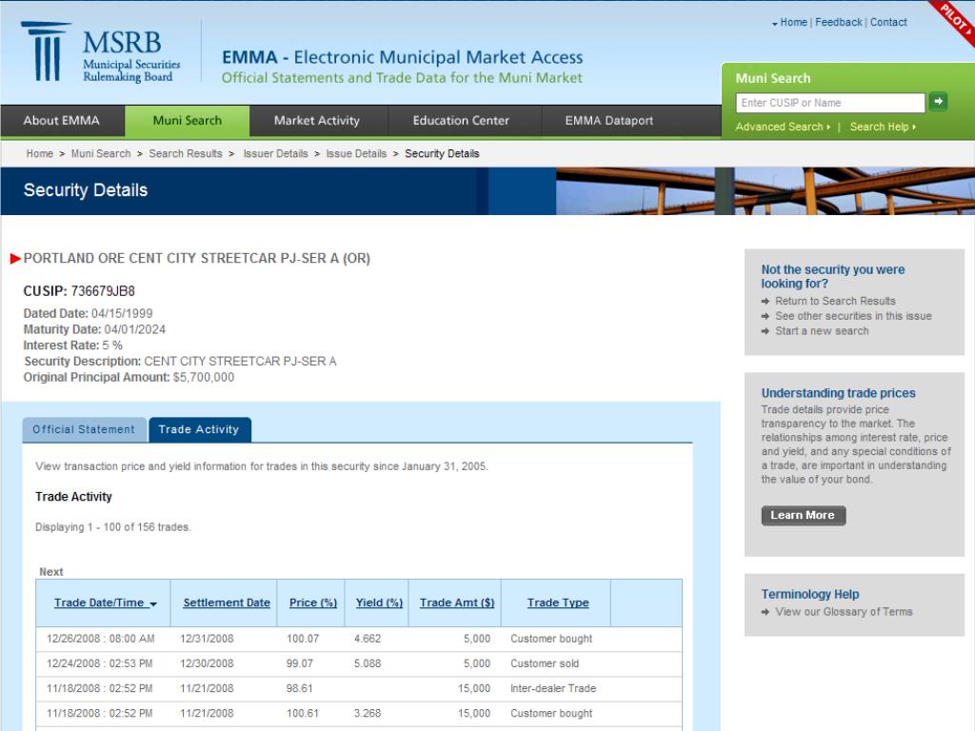Go to the Next page of trades
Screen dimensions: 975x731
tap(50, 571)
